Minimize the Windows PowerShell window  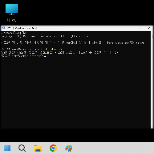pos(131,28)
